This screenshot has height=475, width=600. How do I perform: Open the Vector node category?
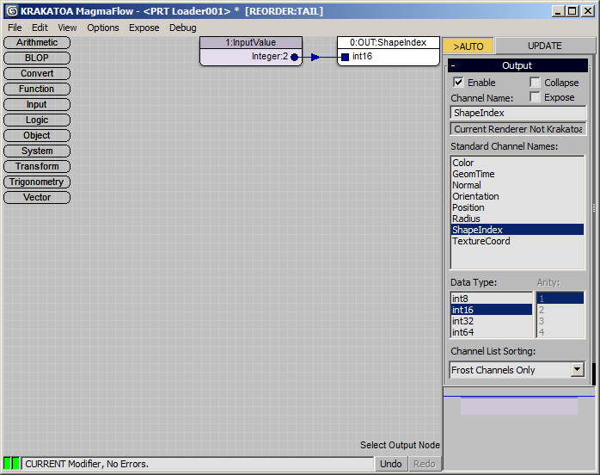click(37, 197)
